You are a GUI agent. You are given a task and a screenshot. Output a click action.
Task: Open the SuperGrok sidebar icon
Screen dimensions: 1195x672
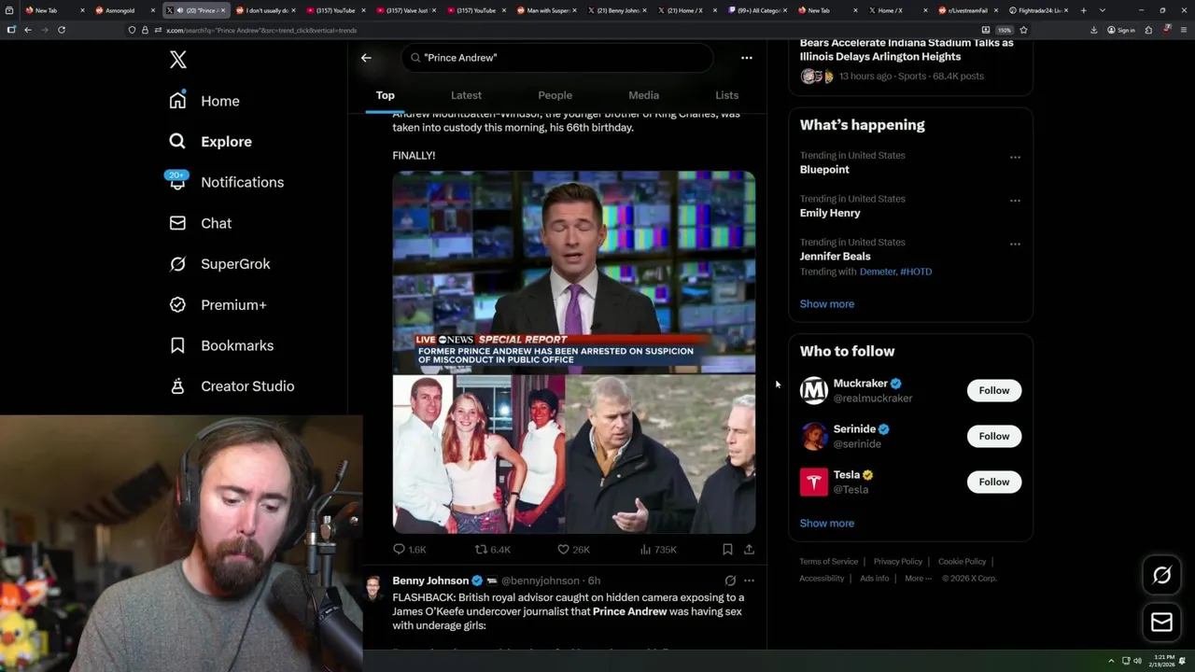[177, 264]
